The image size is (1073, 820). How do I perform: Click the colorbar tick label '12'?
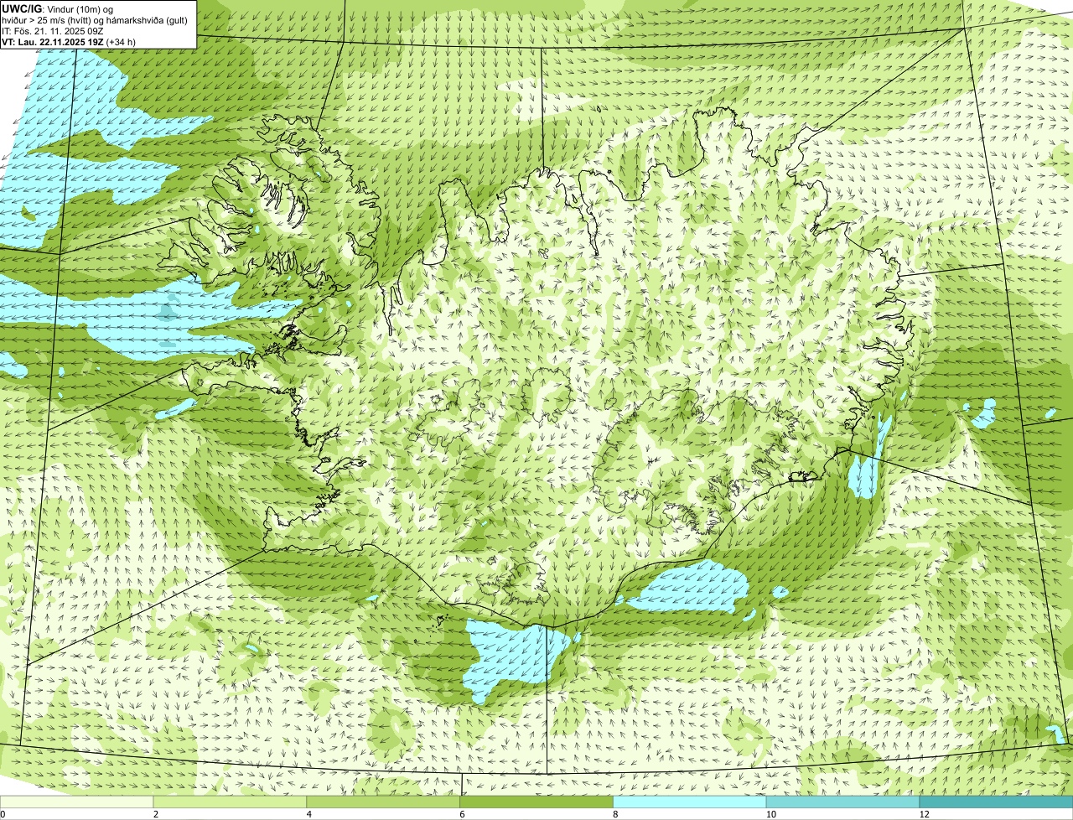(925, 814)
